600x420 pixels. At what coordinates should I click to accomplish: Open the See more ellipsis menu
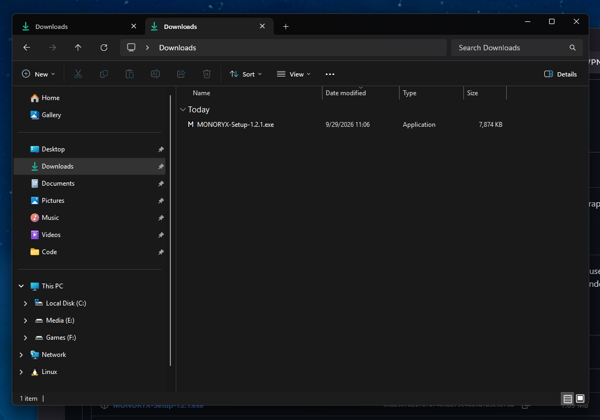[330, 74]
